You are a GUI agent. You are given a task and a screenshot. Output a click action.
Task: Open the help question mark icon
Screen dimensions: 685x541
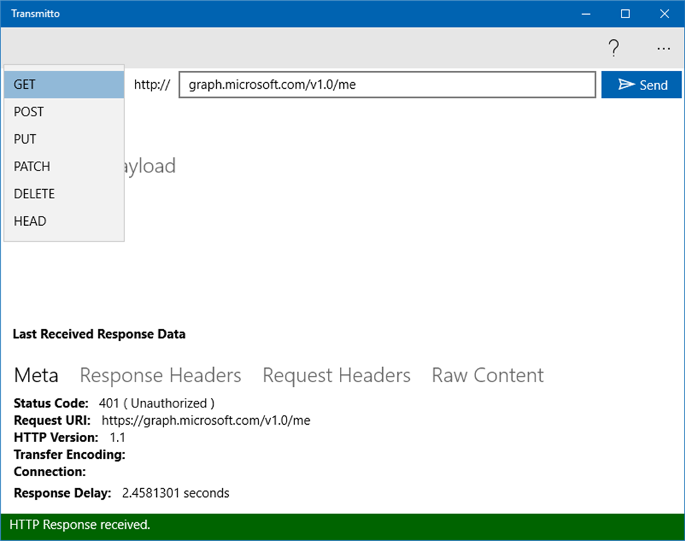(614, 48)
